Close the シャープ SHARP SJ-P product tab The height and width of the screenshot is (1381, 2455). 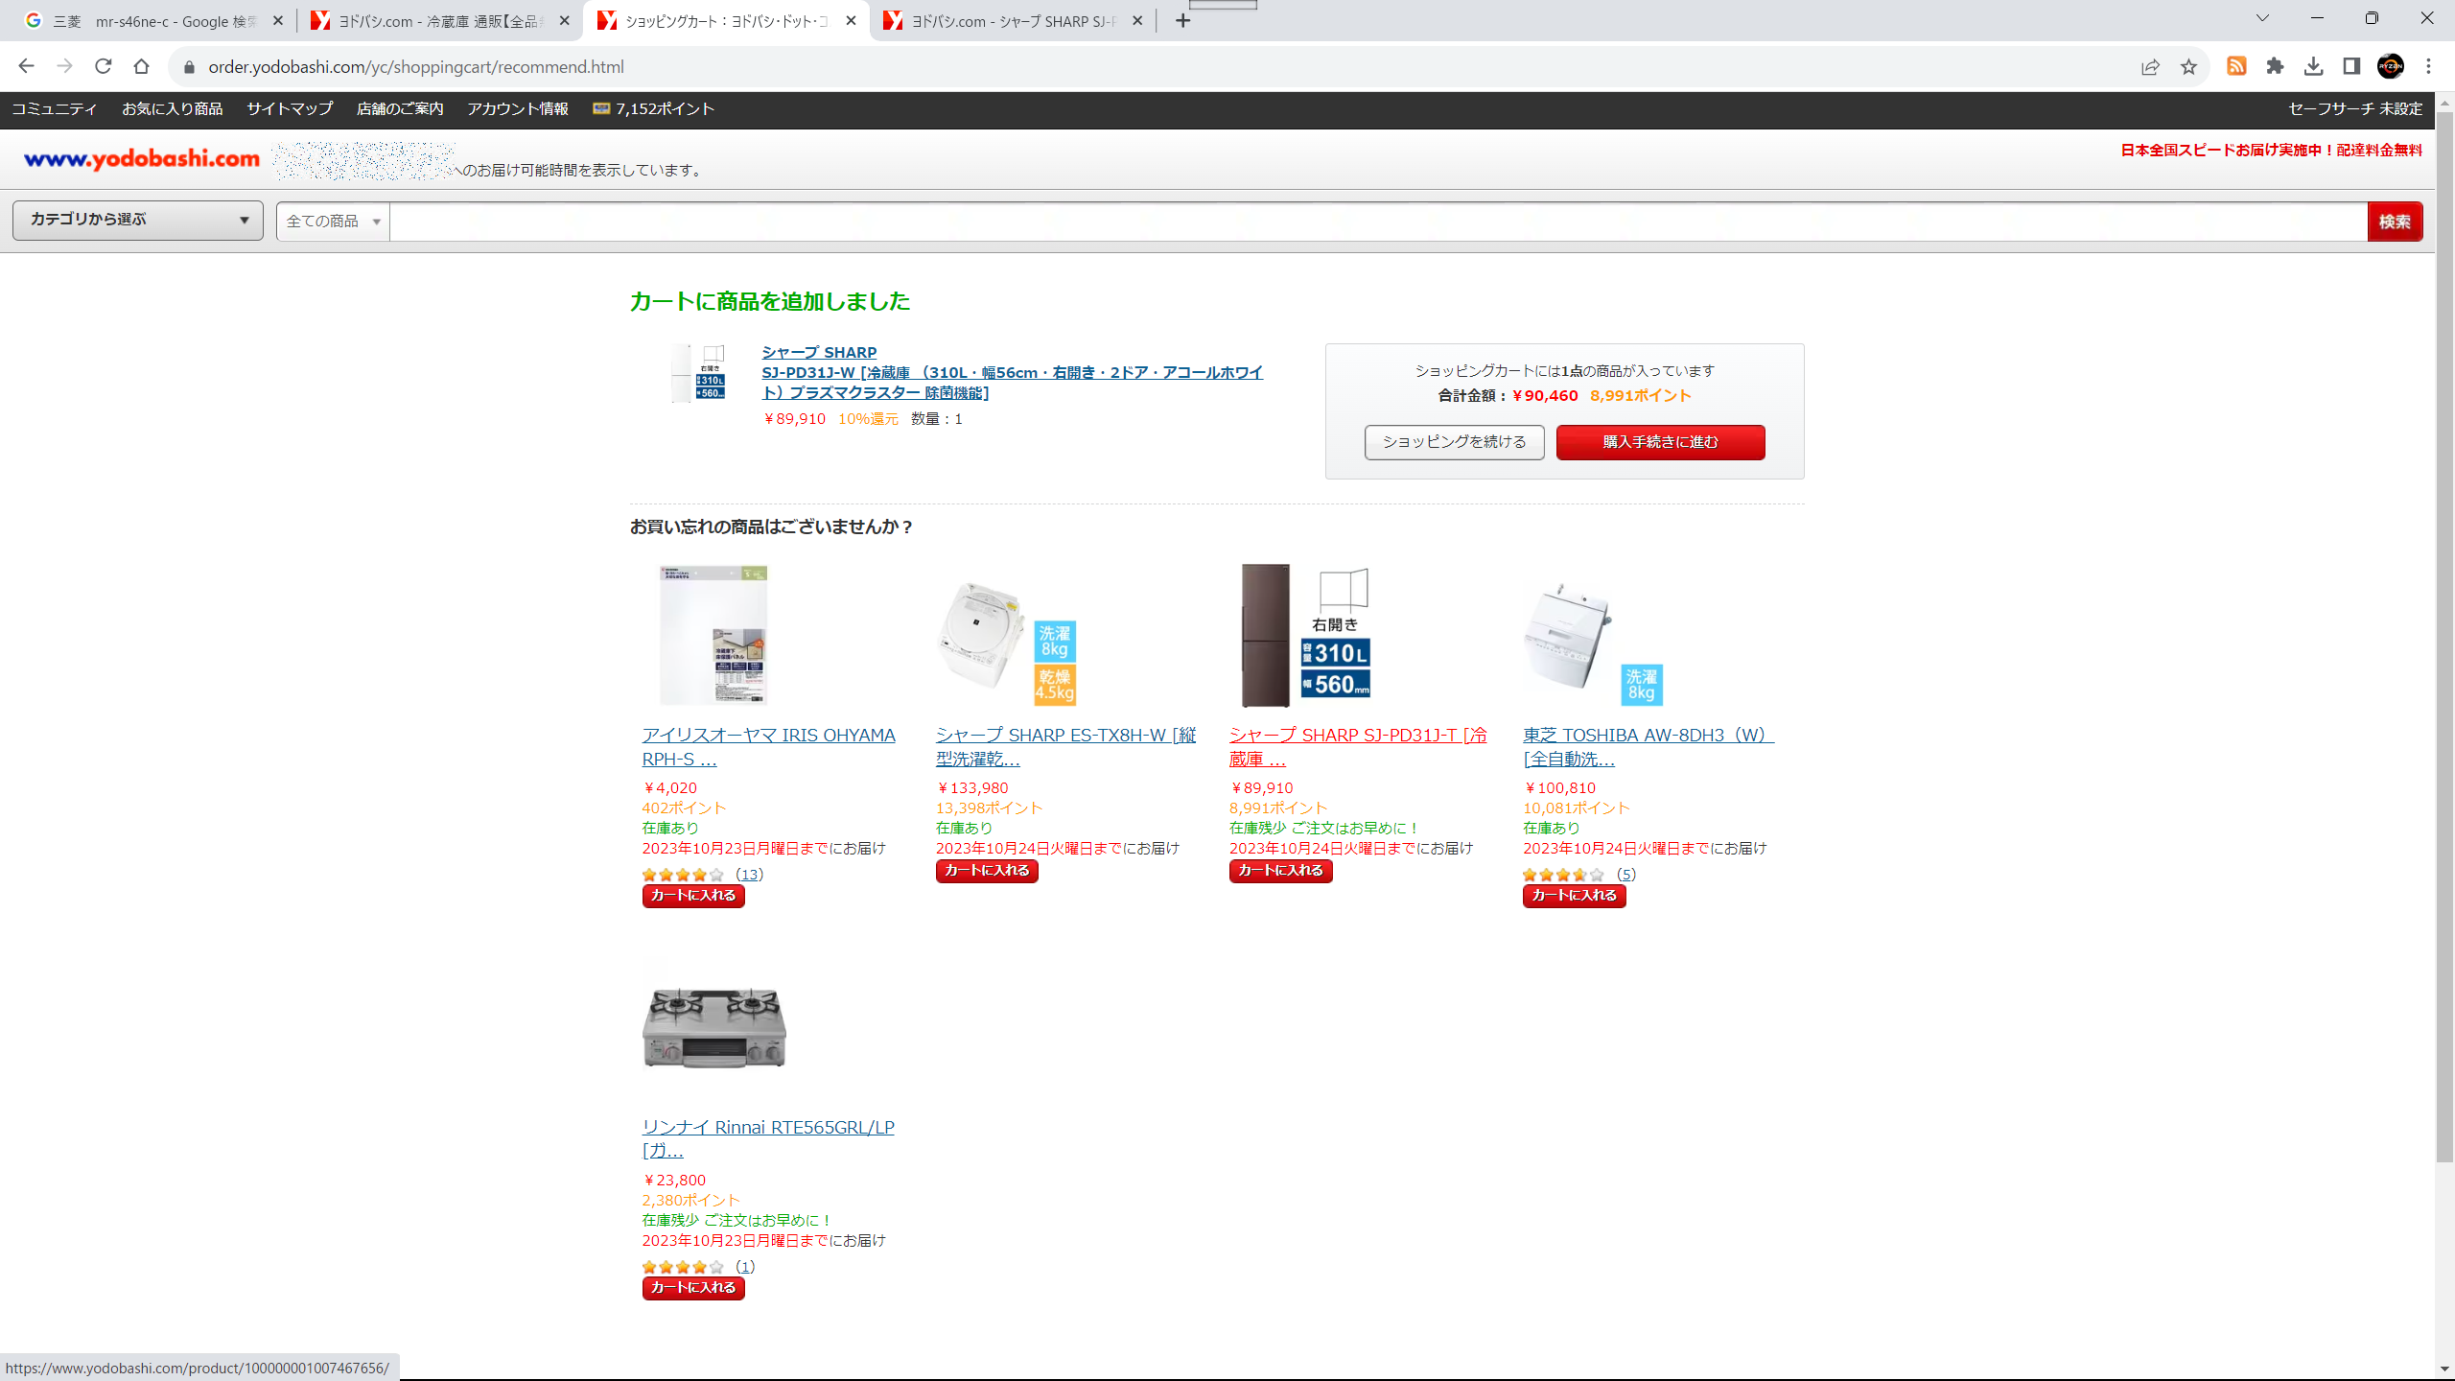[x=1137, y=20]
